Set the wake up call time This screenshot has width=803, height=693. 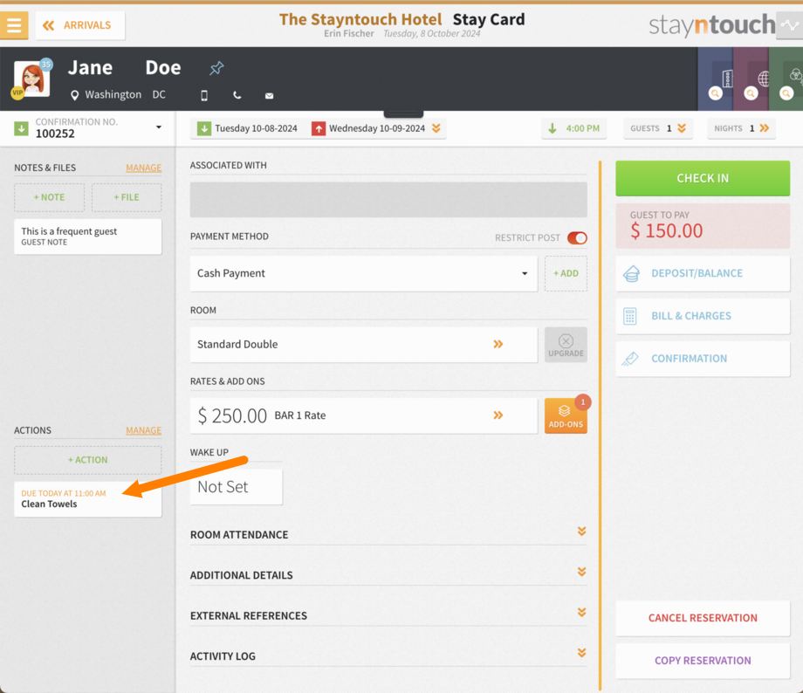236,487
